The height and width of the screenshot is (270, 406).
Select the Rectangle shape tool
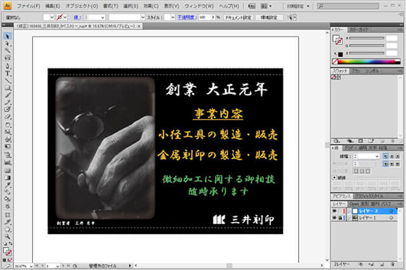8,88
